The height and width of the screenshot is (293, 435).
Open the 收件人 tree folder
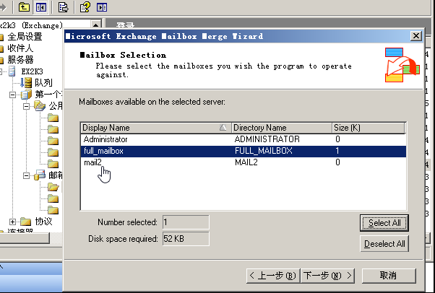coord(20,48)
